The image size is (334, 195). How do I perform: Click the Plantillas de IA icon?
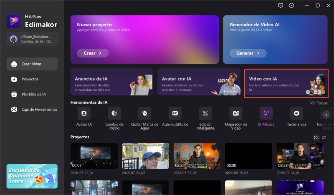pos(14,94)
